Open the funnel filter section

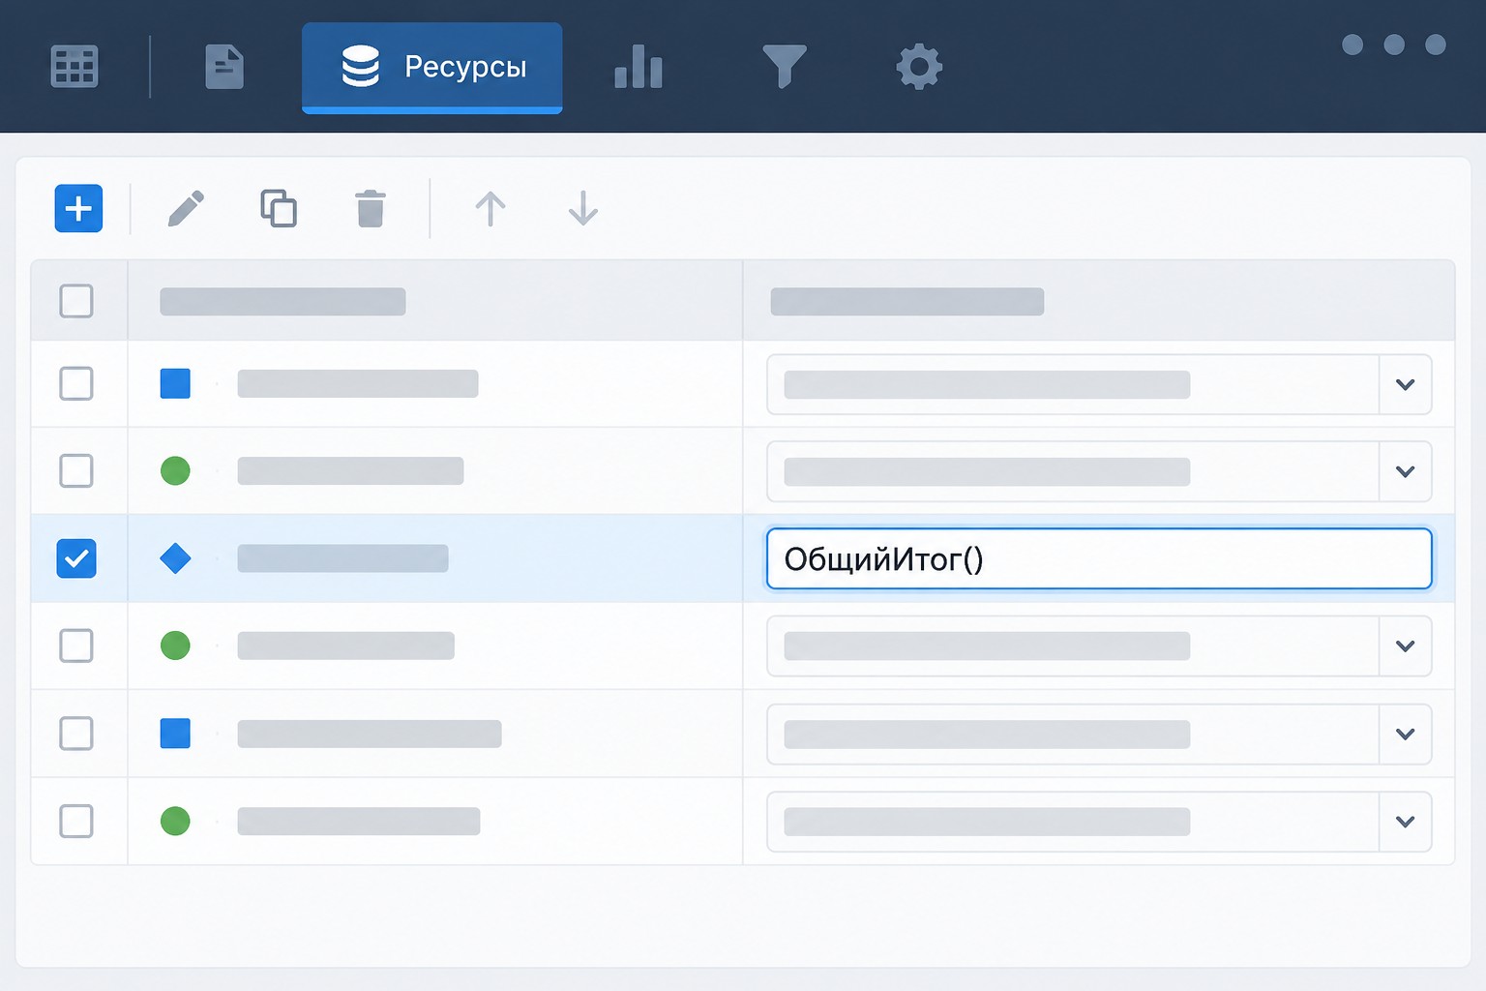coord(784,67)
